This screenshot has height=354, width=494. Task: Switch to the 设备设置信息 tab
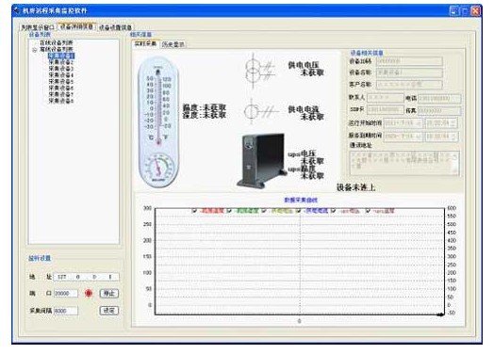click(115, 27)
